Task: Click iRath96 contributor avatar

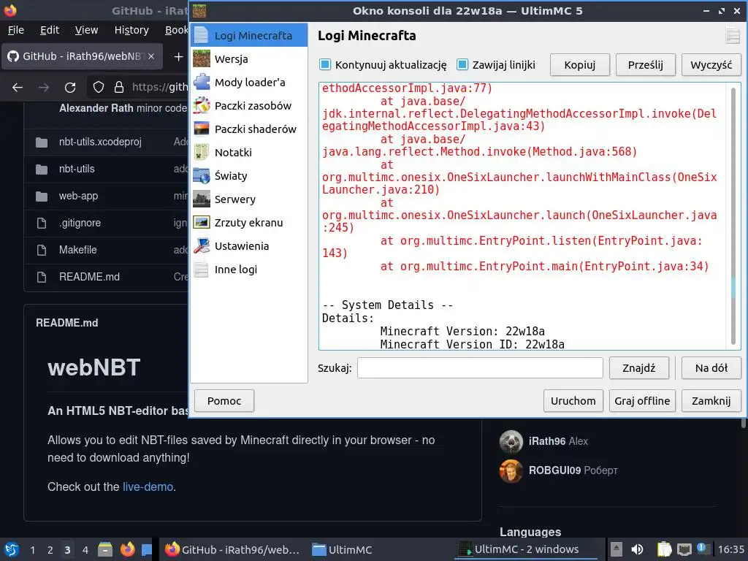Action: click(511, 441)
